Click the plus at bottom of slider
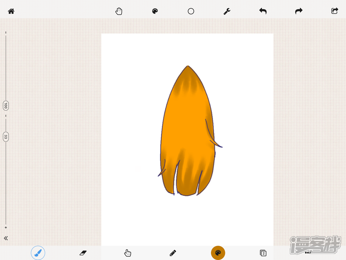The image size is (346, 260). [x=6, y=227]
